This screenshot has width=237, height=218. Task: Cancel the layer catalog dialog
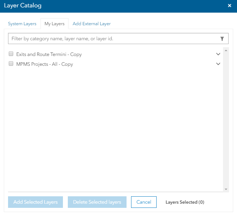144,202
